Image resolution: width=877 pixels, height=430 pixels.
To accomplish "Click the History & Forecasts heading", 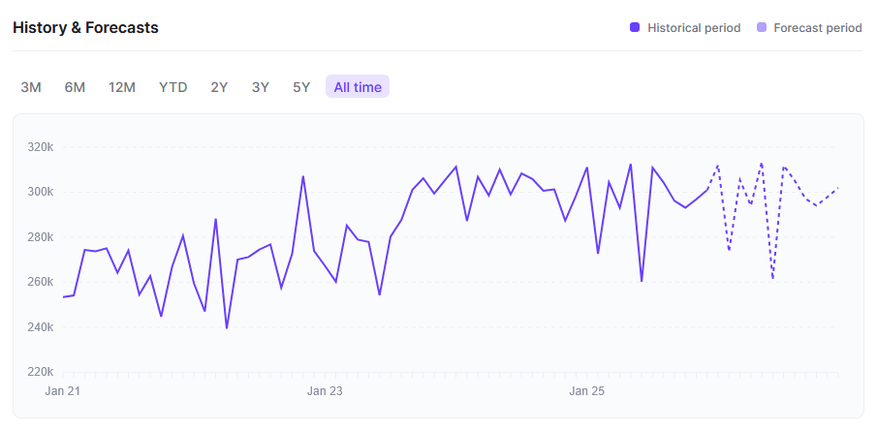I will (x=85, y=27).
